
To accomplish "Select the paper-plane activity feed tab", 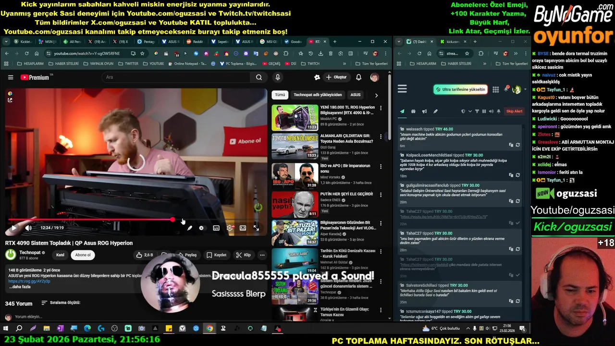I will point(402,111).
